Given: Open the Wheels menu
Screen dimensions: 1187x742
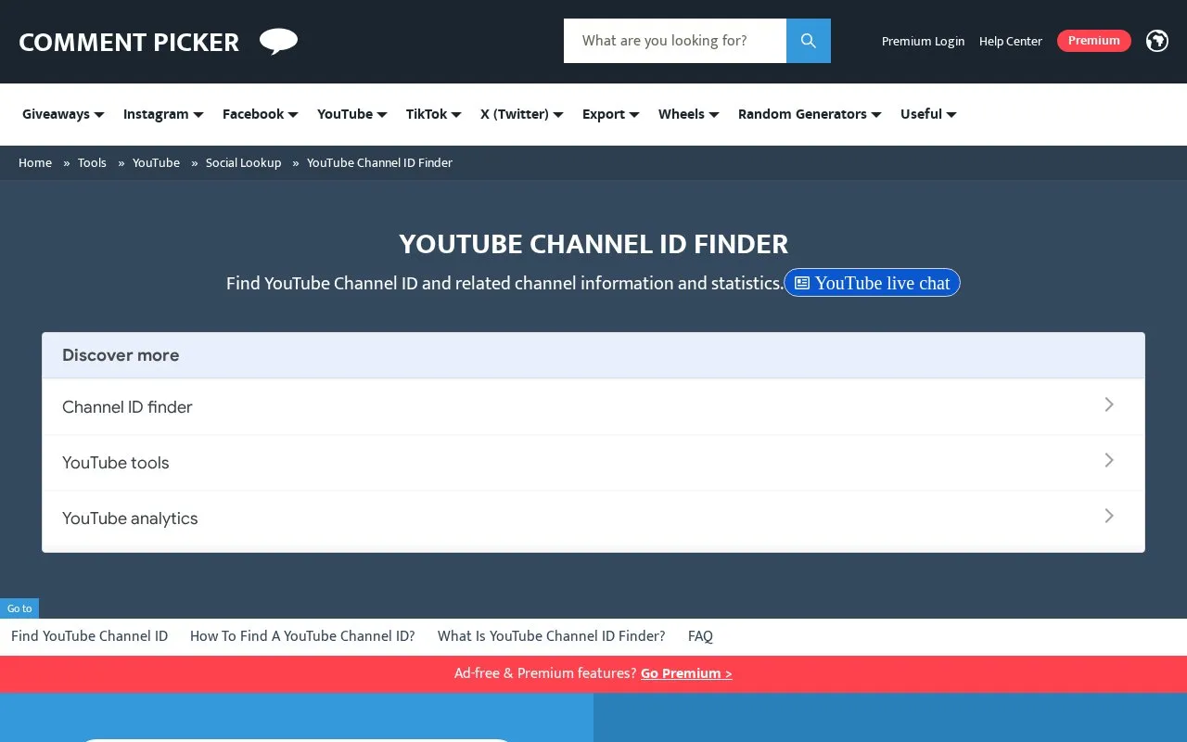Looking at the screenshot, I should click(689, 114).
